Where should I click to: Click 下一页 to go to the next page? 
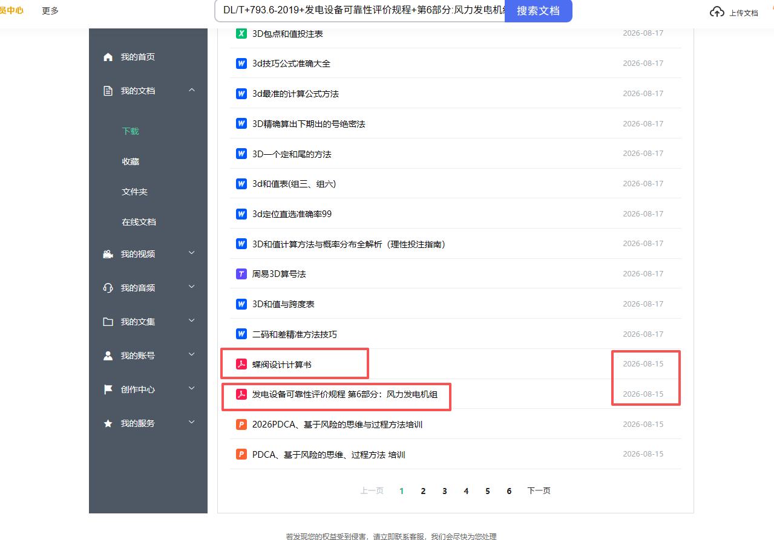539,491
